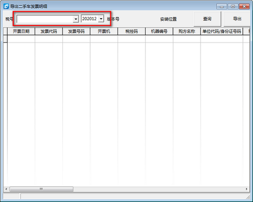Viewport: 253px width, 202px height.
Task: Select the first row header cell
Action: point(5,39)
